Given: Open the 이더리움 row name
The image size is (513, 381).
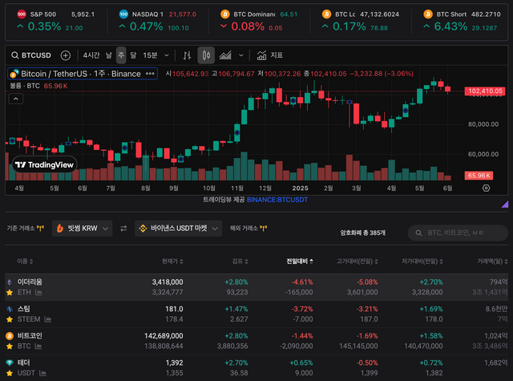Looking at the screenshot, I should point(30,282).
